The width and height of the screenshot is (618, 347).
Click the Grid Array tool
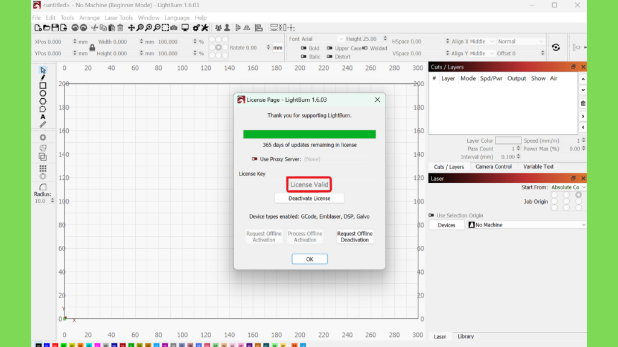coord(43,169)
